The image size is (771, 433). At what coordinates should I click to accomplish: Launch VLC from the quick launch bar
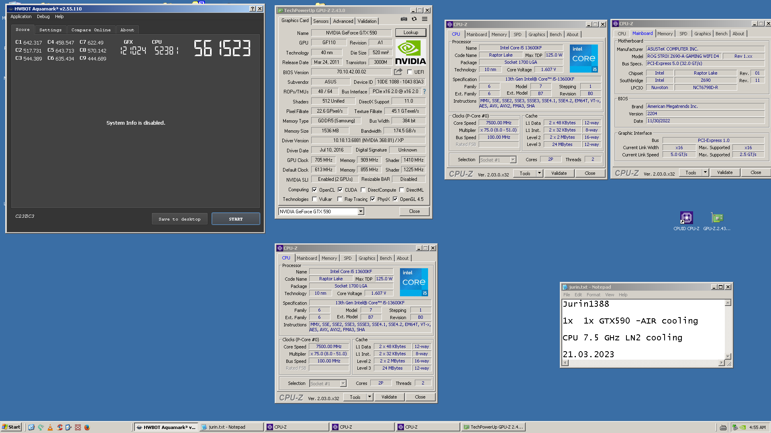pos(50,427)
